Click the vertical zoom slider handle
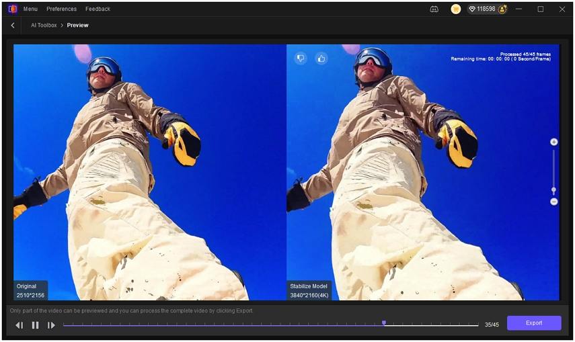575x342 pixels. (x=553, y=190)
